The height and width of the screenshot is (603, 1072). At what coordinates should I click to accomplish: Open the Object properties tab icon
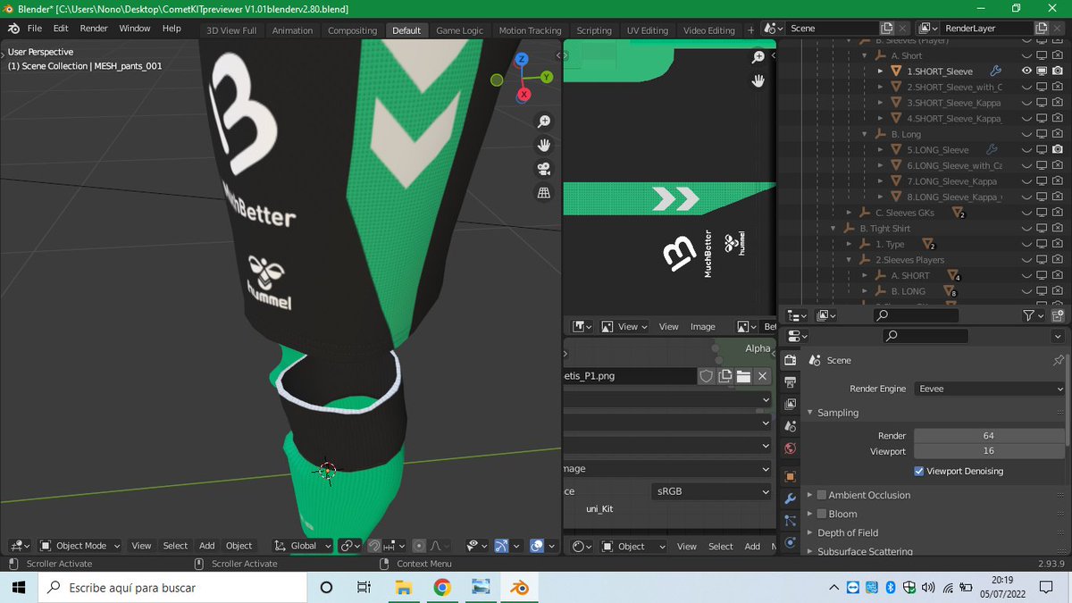pos(790,476)
